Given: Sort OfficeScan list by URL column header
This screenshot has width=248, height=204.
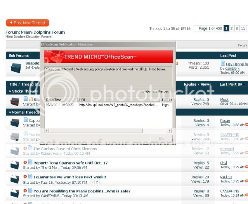Looking at the screenshot, I should click(x=119, y=100).
